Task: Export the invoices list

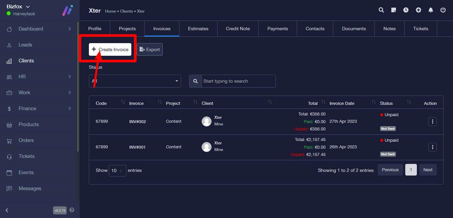Action: [x=150, y=49]
